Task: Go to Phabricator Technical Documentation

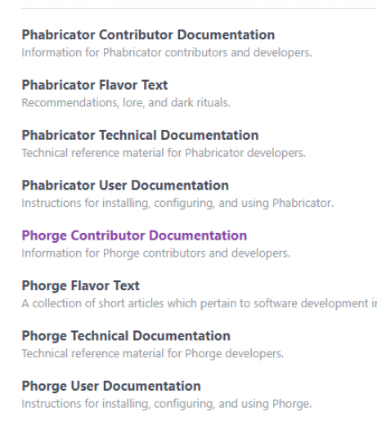Action: [x=140, y=135]
